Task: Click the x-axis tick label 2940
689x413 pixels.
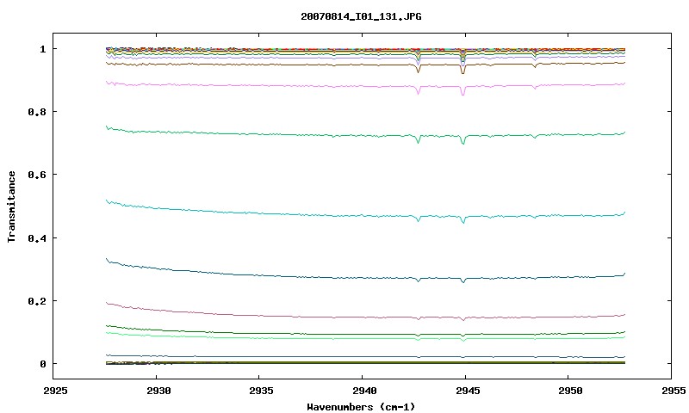Action: coord(364,391)
